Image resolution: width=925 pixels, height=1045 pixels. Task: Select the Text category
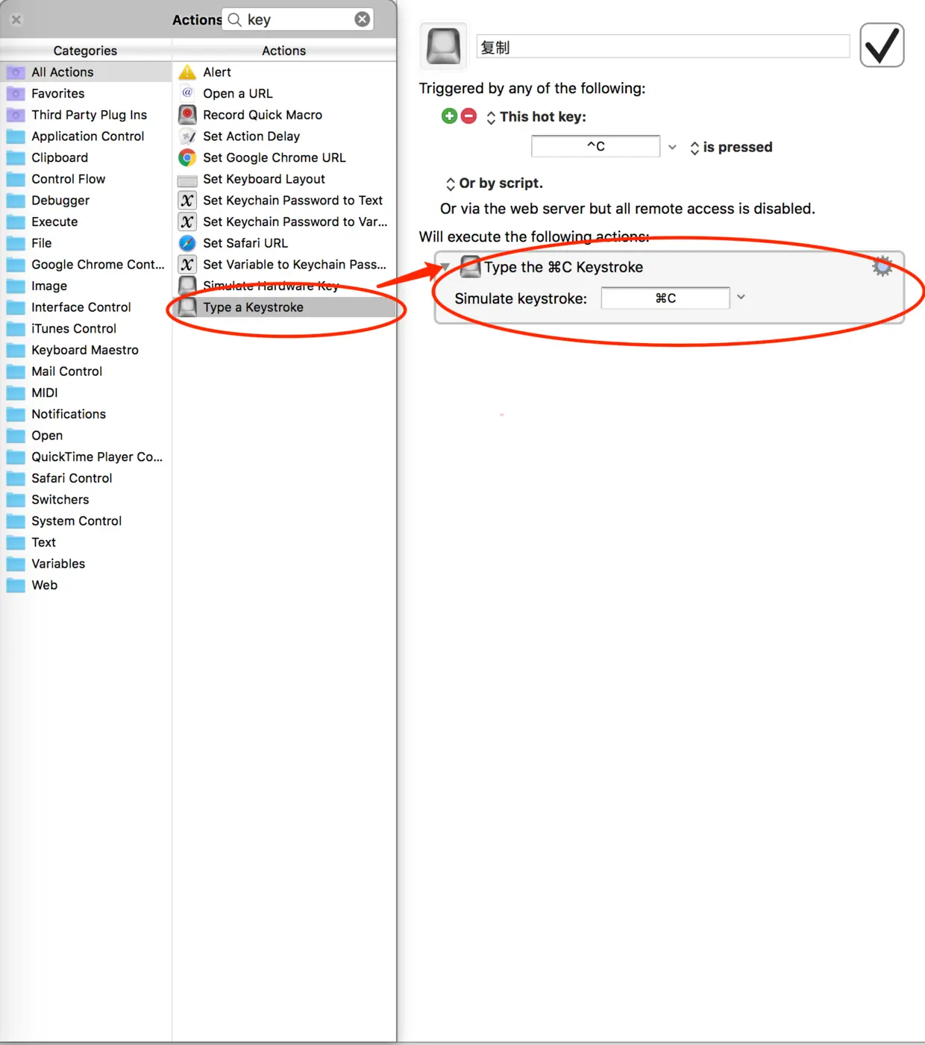[87, 542]
